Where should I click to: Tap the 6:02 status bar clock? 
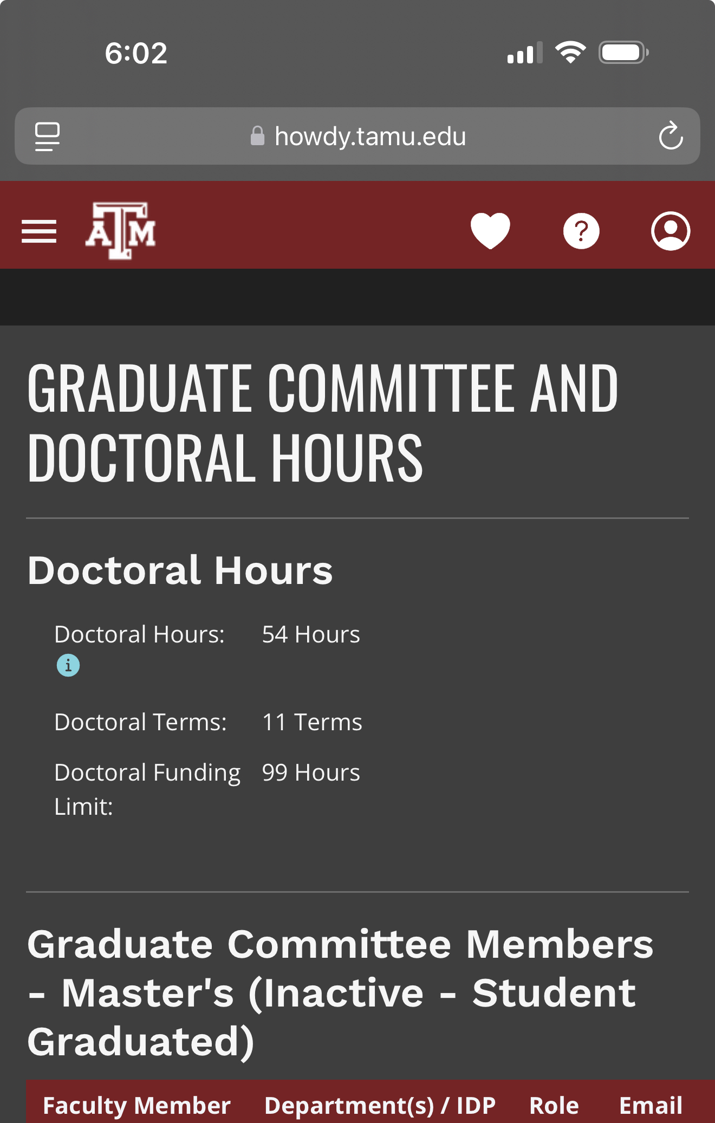pos(136,53)
